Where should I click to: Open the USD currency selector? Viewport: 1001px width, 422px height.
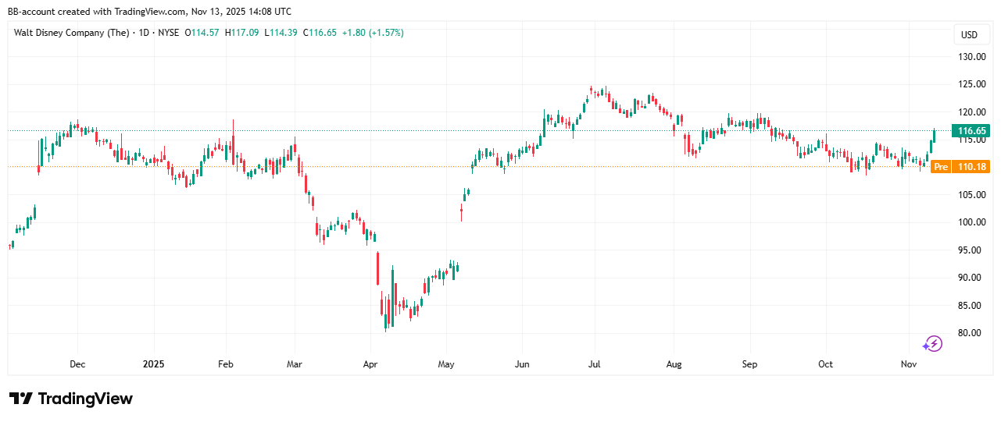pyautogui.click(x=969, y=34)
